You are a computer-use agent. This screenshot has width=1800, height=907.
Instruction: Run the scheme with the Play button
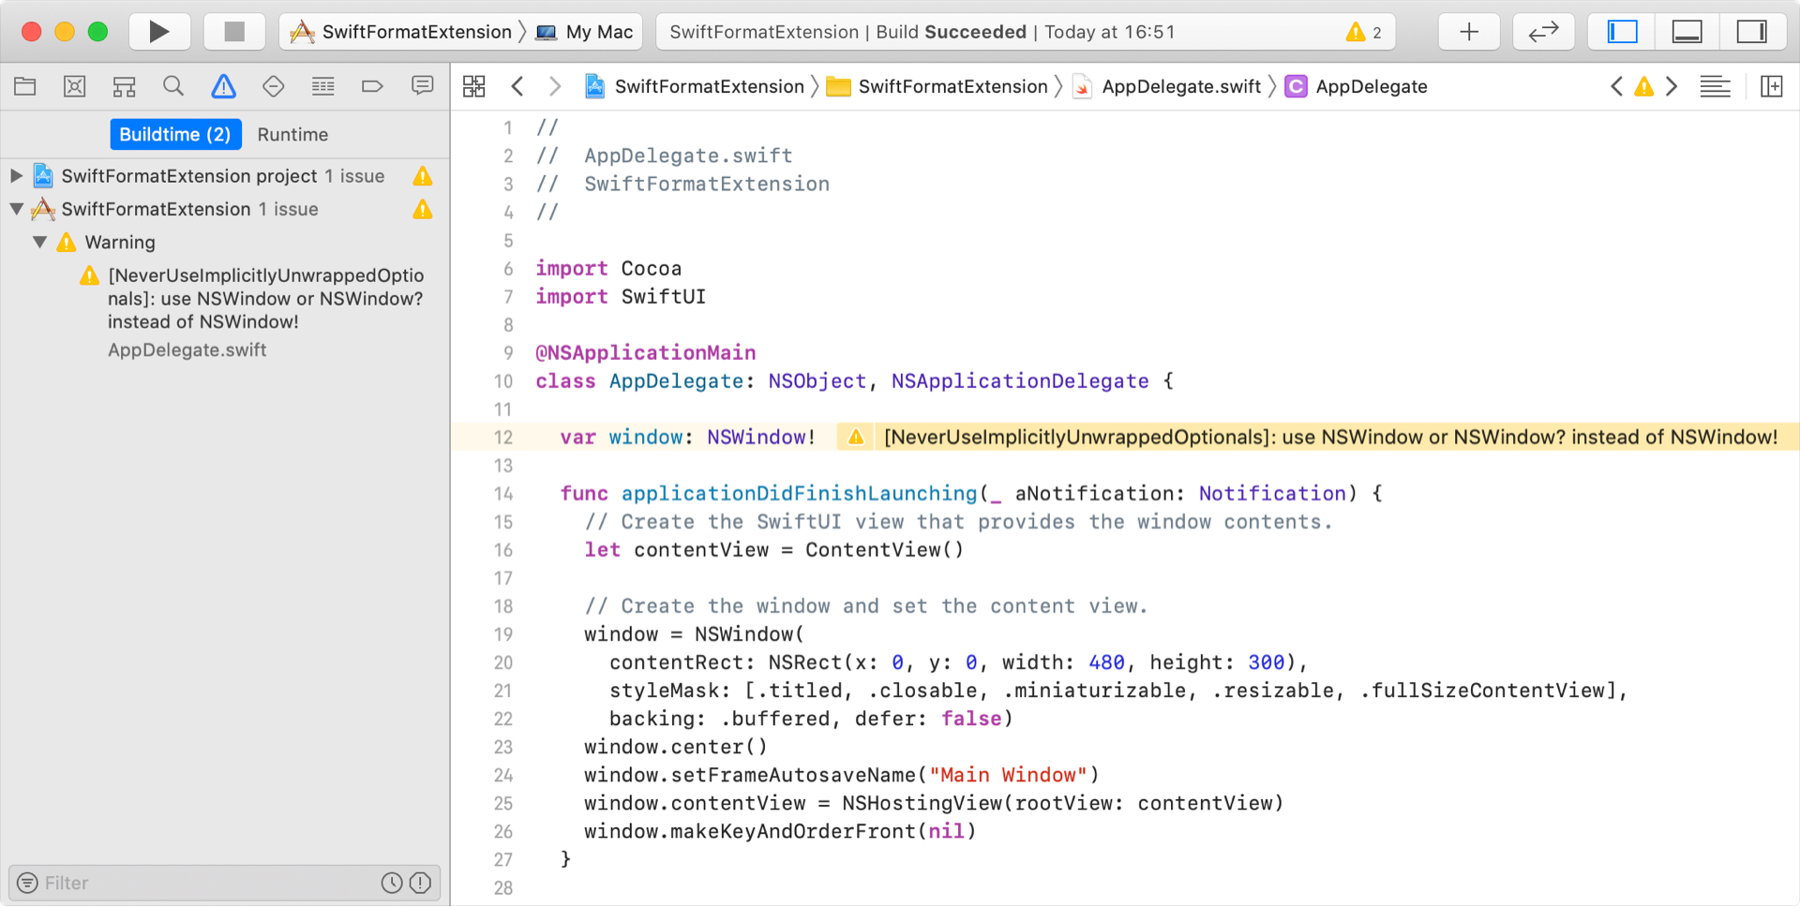click(x=159, y=31)
